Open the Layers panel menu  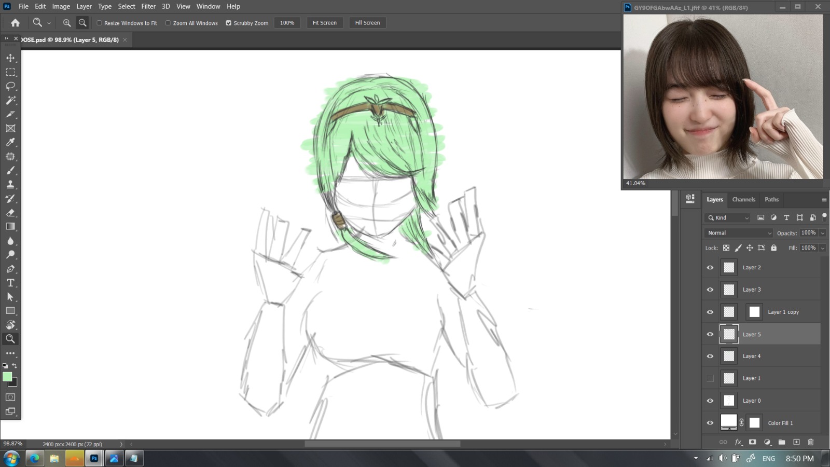824,200
